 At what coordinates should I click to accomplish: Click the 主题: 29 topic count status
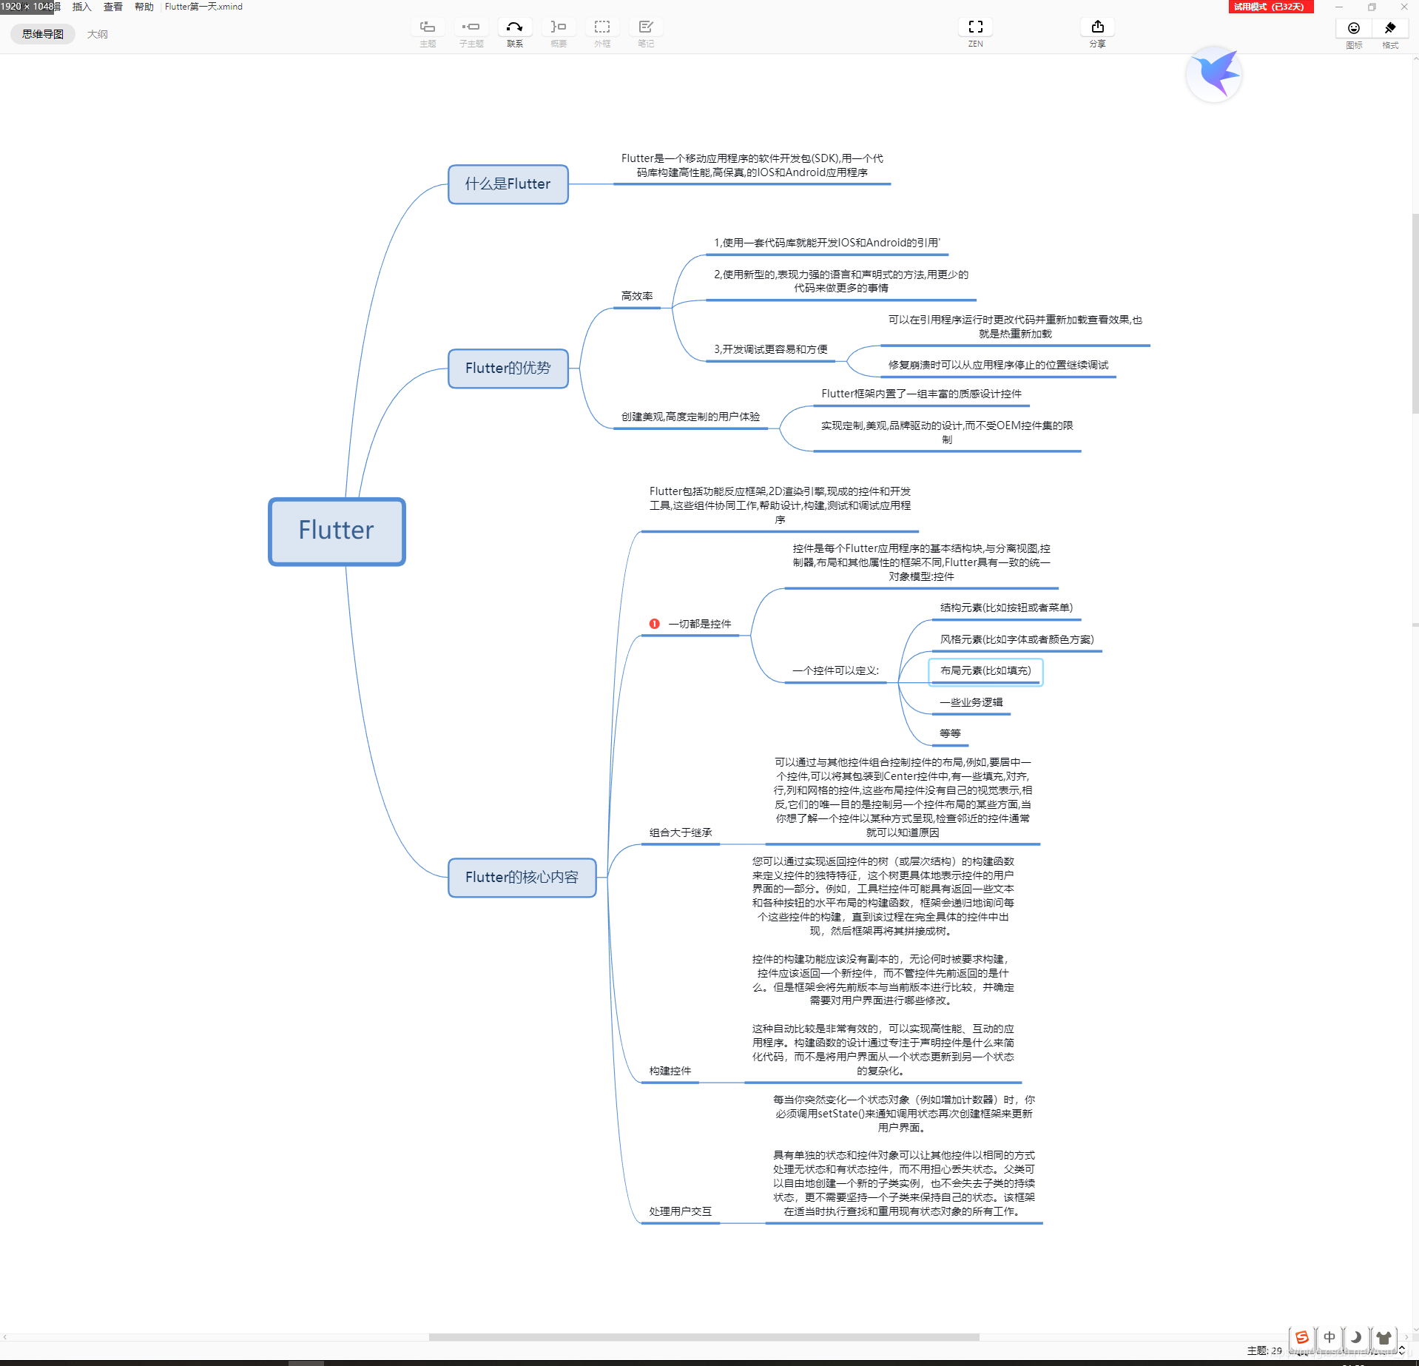pyautogui.click(x=1264, y=1350)
